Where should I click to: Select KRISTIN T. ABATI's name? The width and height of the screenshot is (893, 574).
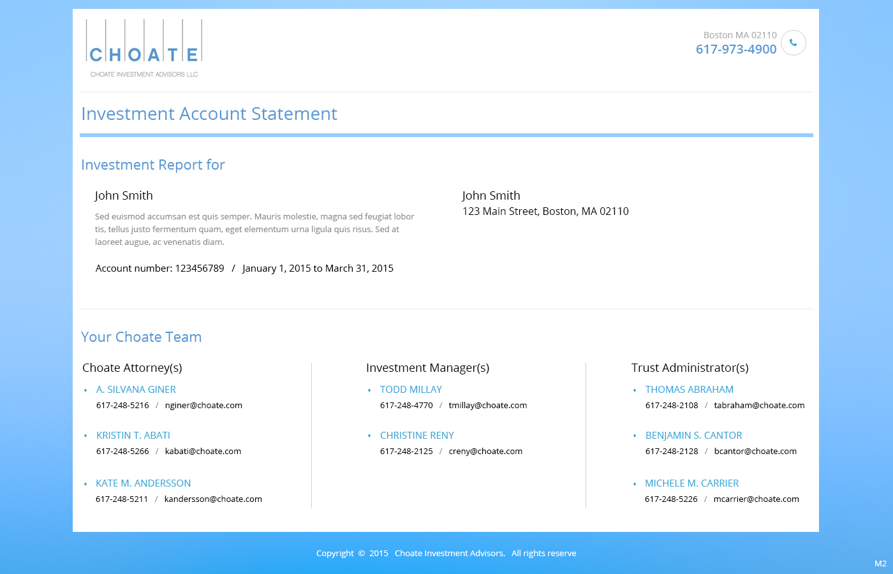(x=133, y=435)
